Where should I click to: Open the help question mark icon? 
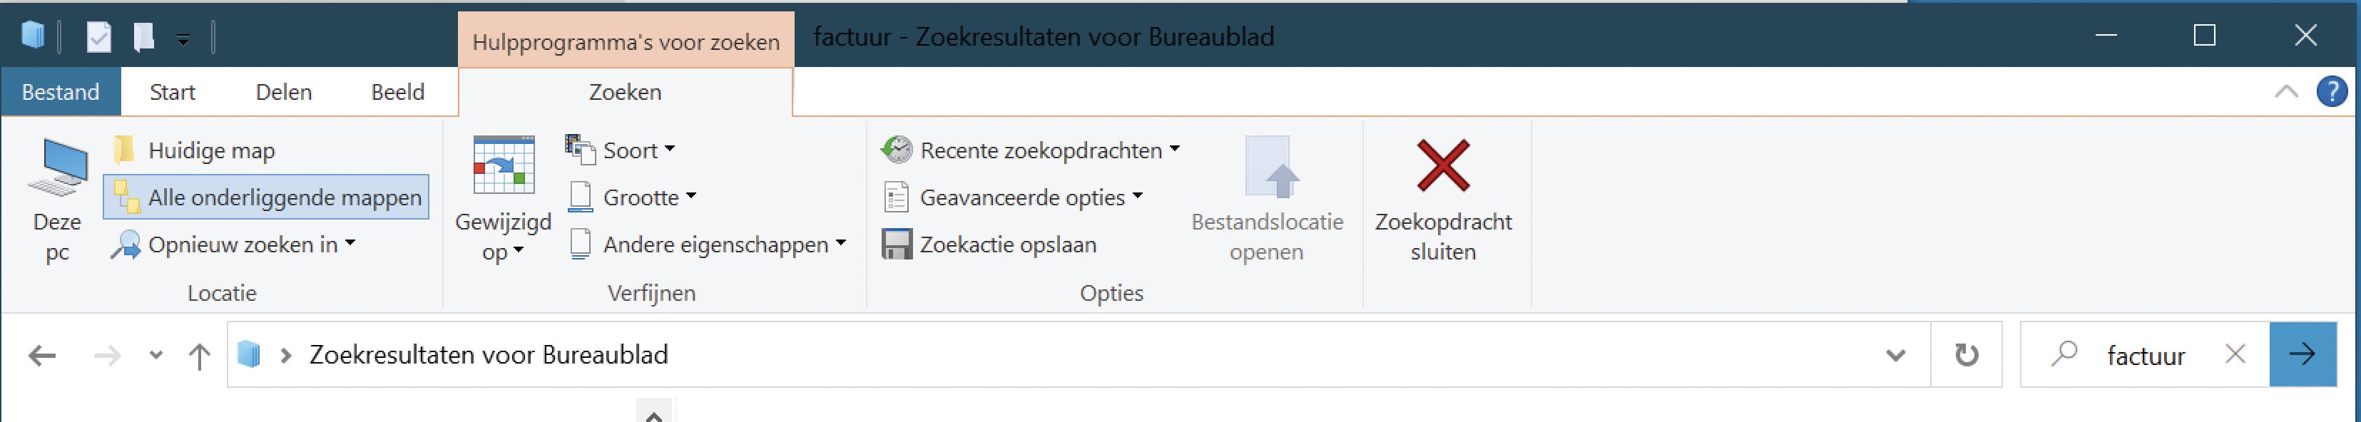[2332, 91]
